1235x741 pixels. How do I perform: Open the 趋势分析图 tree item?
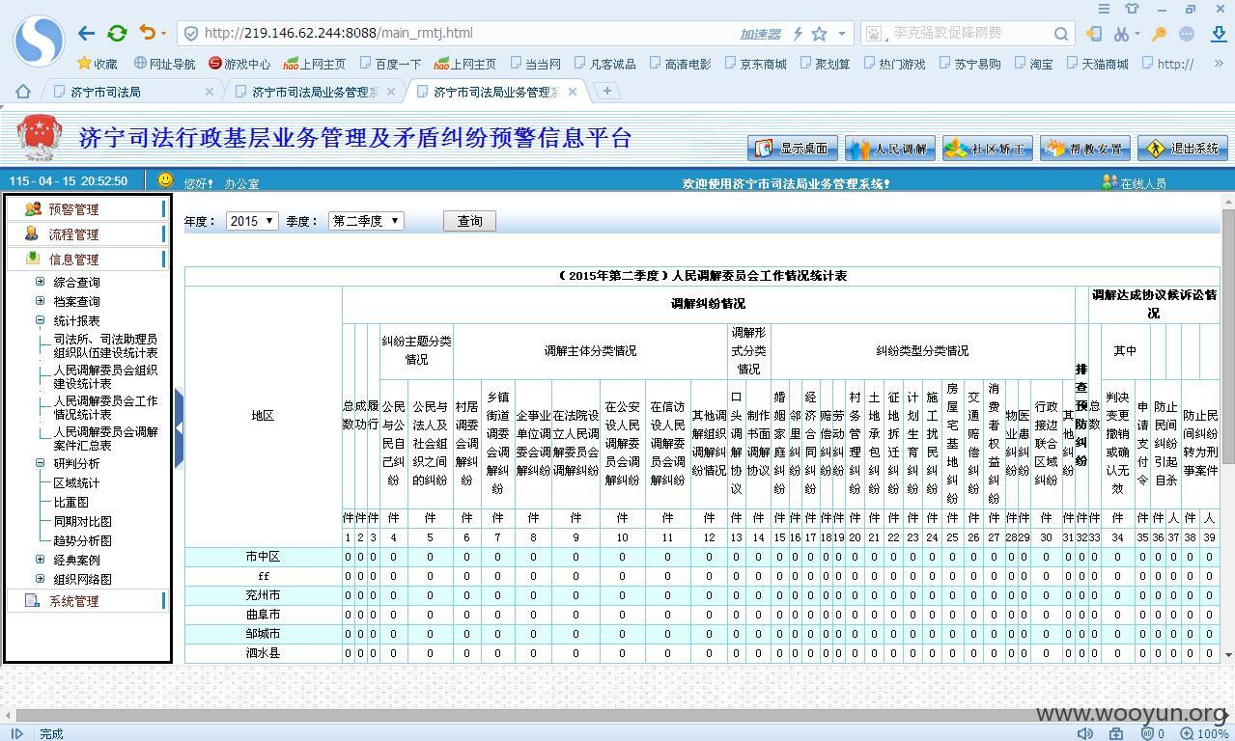[82, 540]
